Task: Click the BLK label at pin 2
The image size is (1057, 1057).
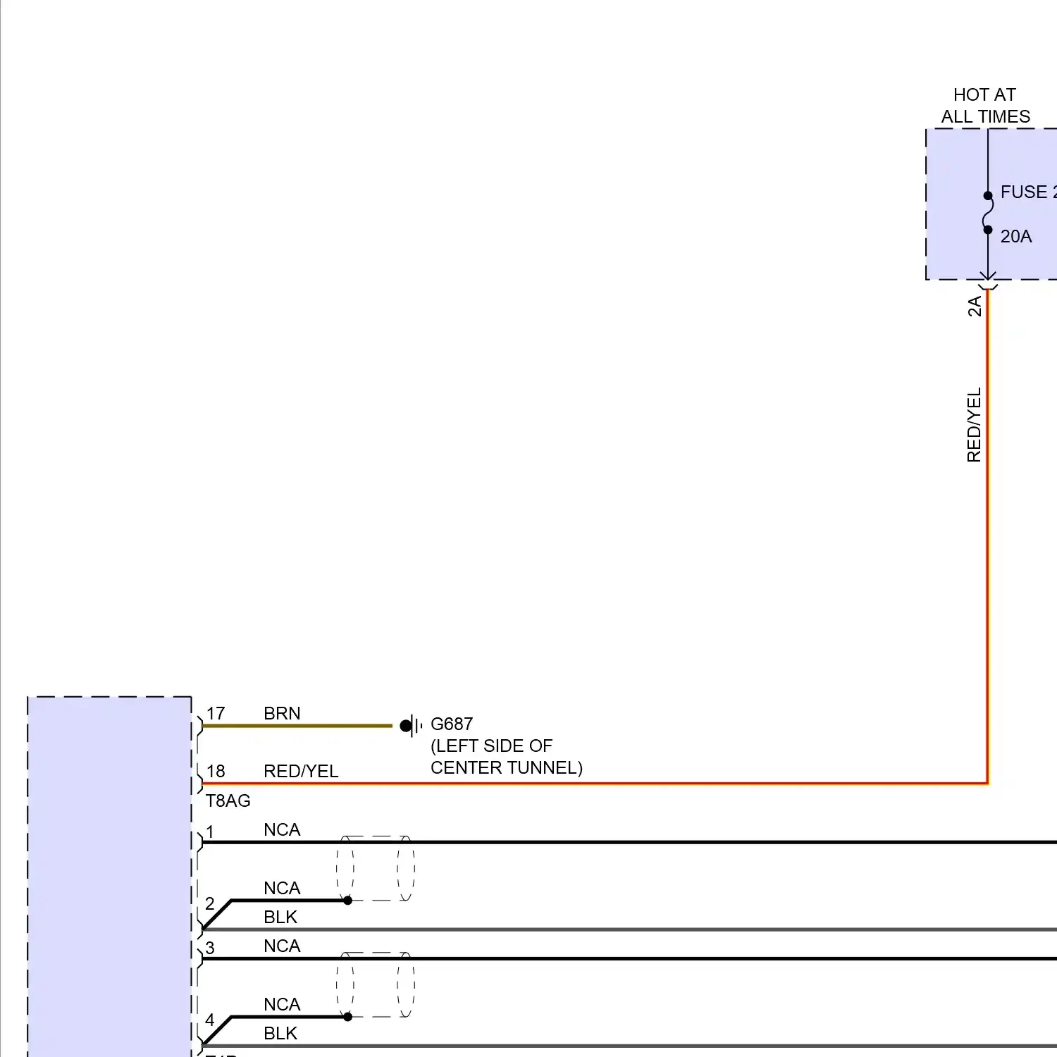Action: [x=280, y=917]
